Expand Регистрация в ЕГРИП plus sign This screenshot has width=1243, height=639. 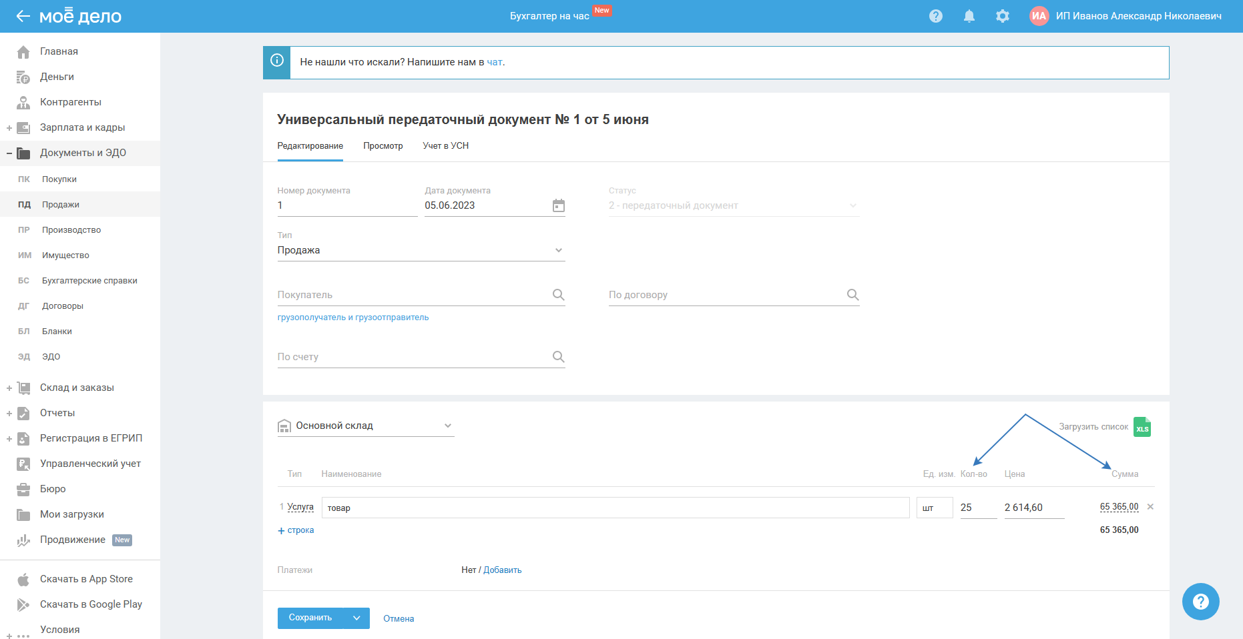pos(9,439)
